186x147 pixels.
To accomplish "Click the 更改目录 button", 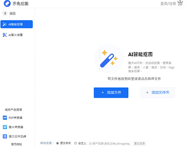I will 140,144.
